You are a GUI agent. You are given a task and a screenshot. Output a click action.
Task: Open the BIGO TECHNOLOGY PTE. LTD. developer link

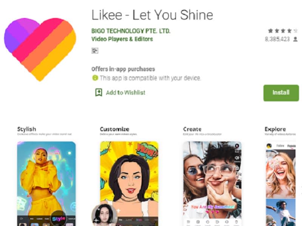click(131, 31)
